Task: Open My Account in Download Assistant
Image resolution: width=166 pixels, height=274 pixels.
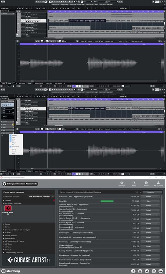Action: tap(158, 183)
